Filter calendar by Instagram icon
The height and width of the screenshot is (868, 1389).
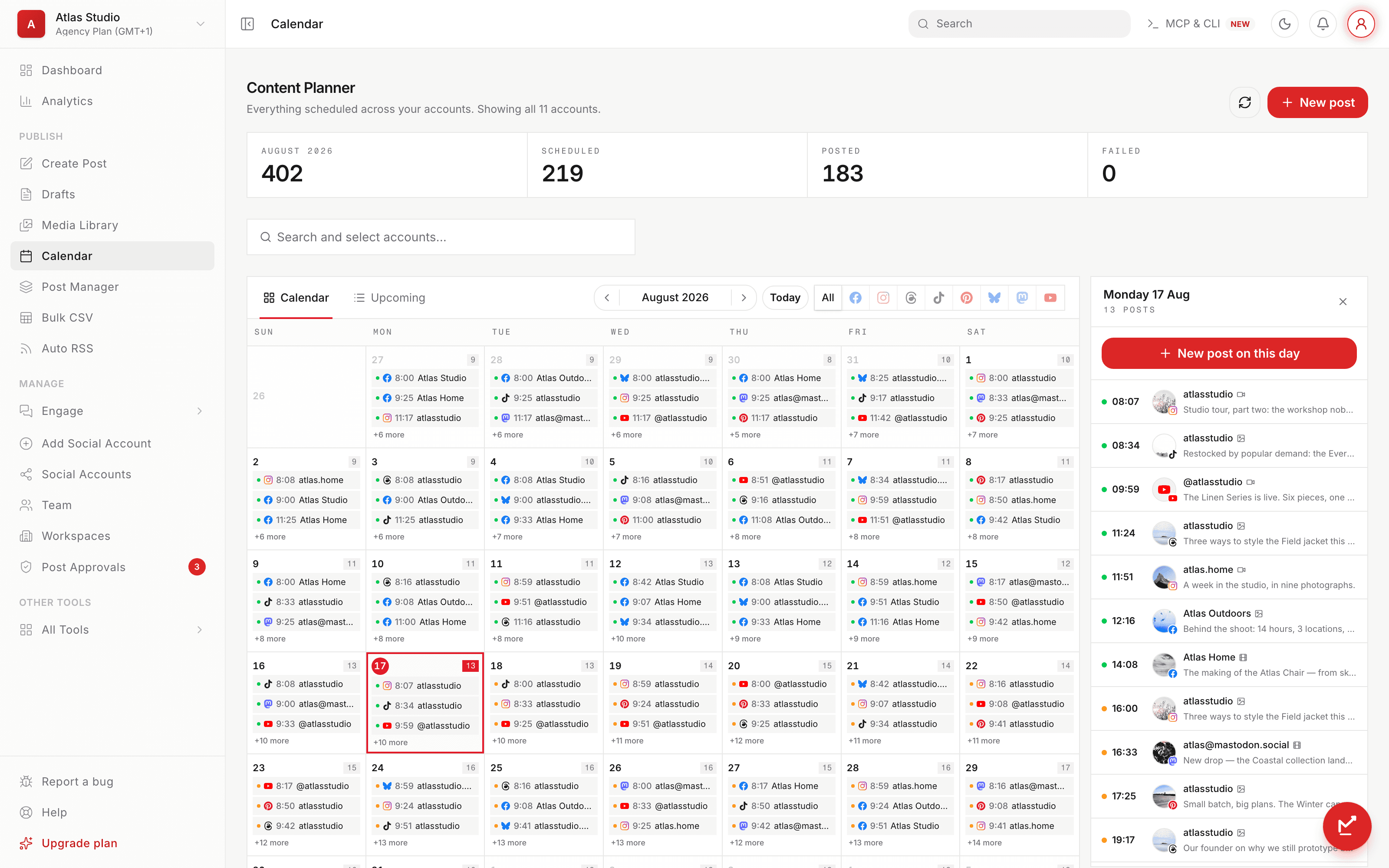tap(883, 297)
